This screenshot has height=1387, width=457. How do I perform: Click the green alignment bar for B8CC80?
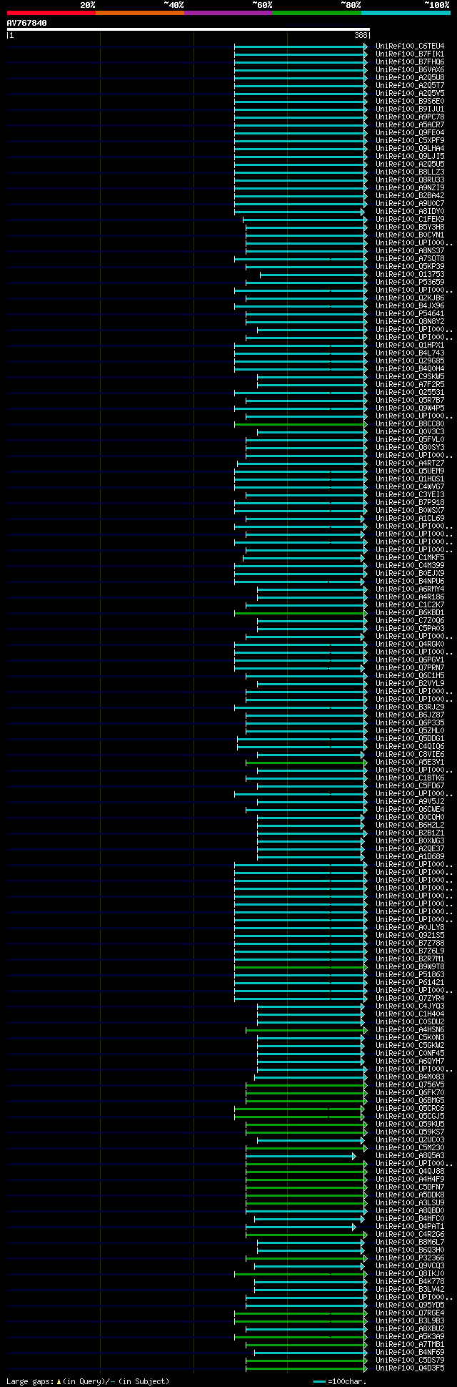pyautogui.click(x=301, y=424)
